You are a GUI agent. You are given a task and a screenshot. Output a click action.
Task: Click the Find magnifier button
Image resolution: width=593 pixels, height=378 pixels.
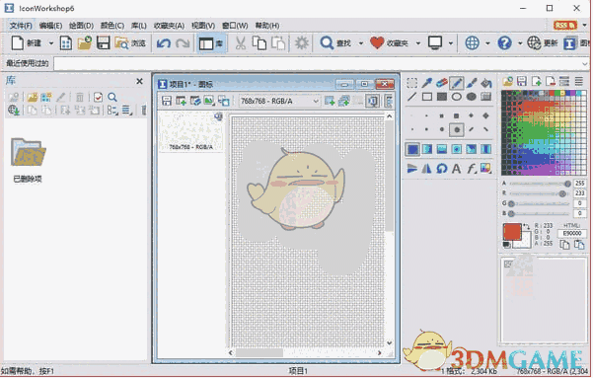[x=335, y=43]
